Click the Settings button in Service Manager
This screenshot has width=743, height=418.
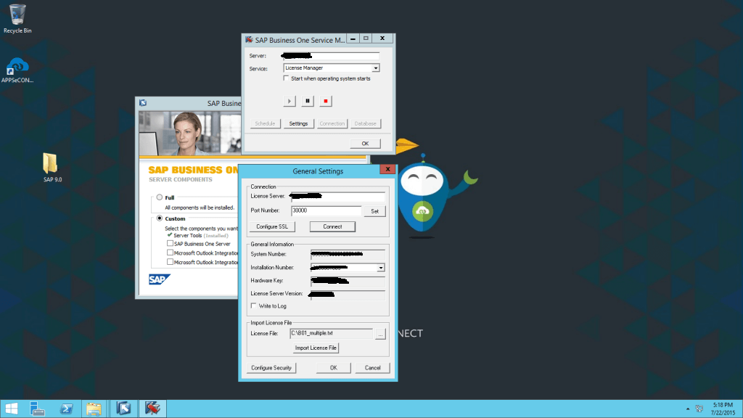tap(298, 123)
